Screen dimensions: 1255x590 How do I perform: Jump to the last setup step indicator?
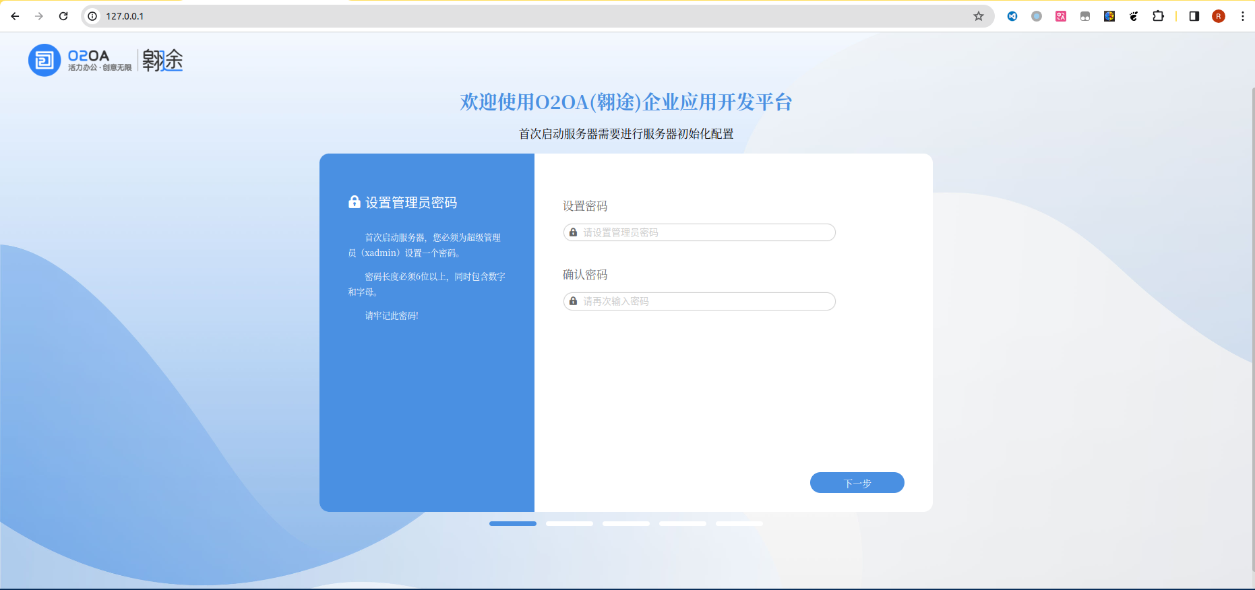739,523
